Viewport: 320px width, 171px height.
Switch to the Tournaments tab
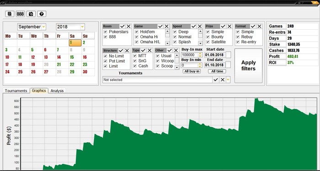click(16, 91)
